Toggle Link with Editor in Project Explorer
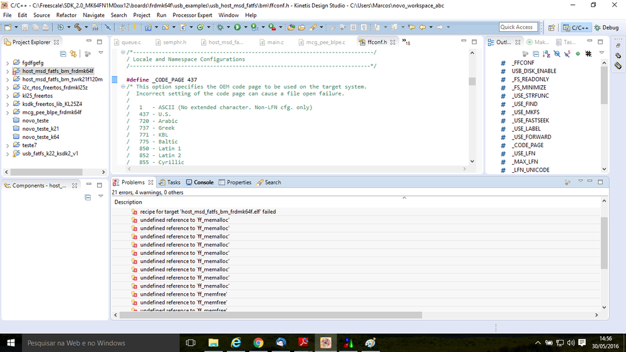Image resolution: width=626 pixels, height=352 pixels. tap(73, 53)
